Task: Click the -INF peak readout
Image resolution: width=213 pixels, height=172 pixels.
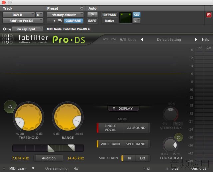Action: point(199,48)
